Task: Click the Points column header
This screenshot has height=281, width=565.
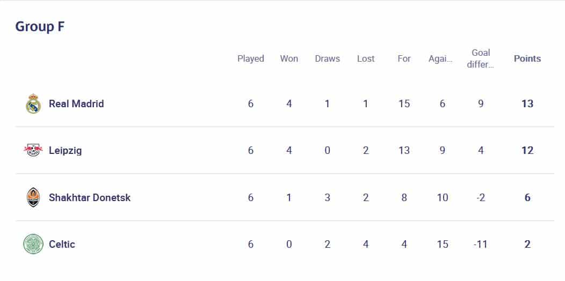Action: pos(527,58)
